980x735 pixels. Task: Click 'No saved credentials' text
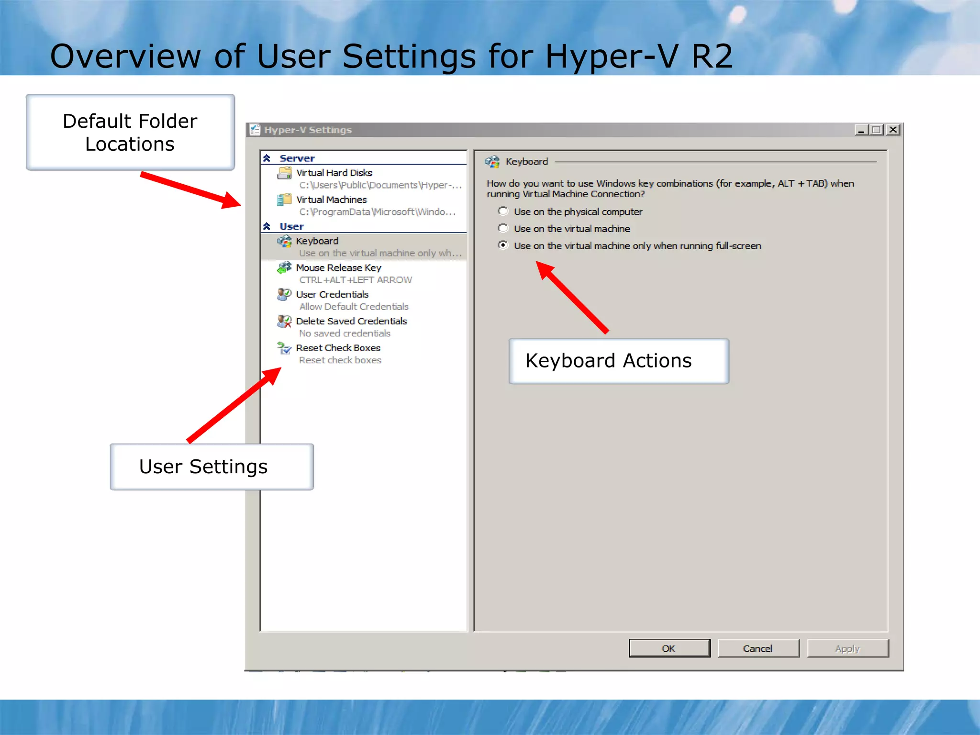coord(345,334)
